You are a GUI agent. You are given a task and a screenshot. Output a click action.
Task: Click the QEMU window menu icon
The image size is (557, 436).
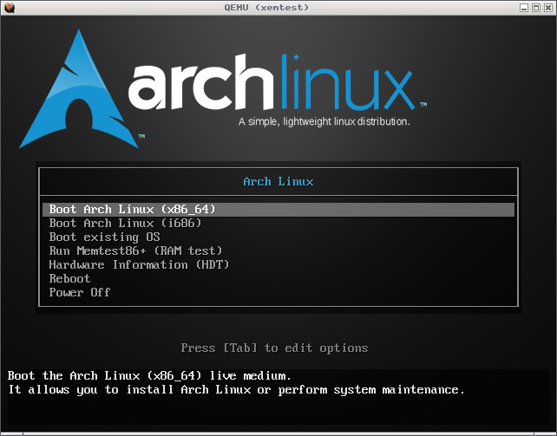click(8, 7)
